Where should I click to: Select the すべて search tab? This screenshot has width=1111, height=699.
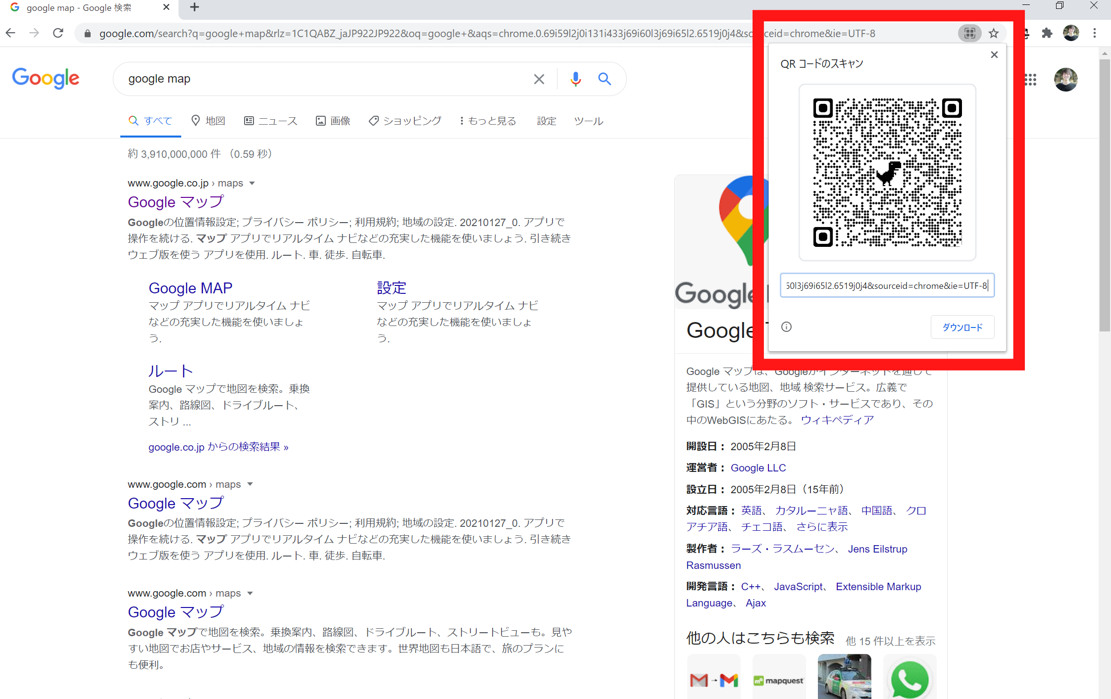[x=151, y=121]
